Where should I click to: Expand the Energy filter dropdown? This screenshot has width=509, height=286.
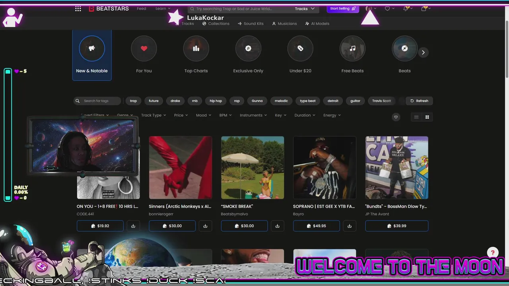coord(332,115)
